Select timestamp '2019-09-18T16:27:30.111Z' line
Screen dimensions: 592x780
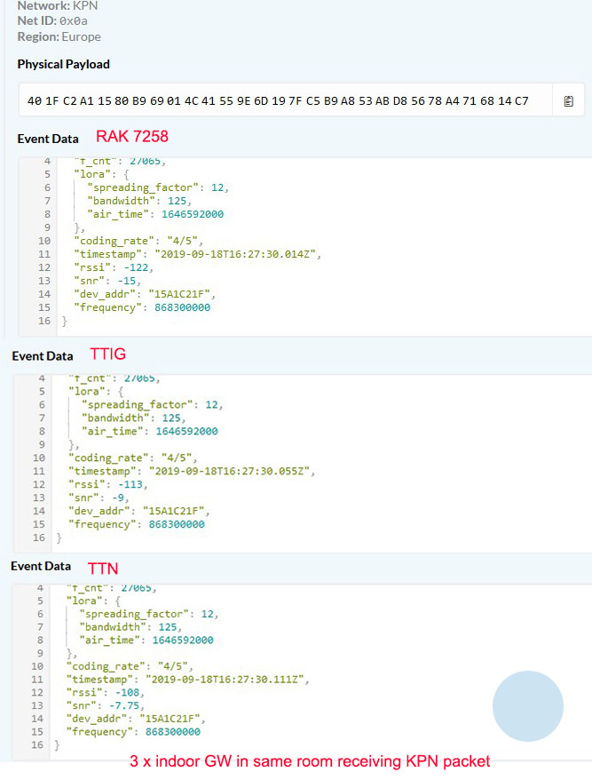click(x=188, y=679)
